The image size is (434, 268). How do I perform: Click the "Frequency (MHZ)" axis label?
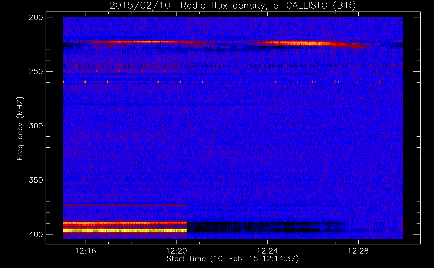(20, 129)
